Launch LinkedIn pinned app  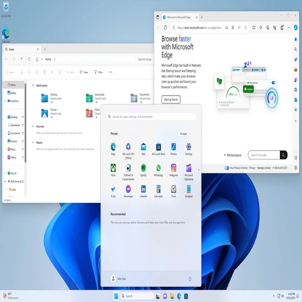[x=144, y=191]
